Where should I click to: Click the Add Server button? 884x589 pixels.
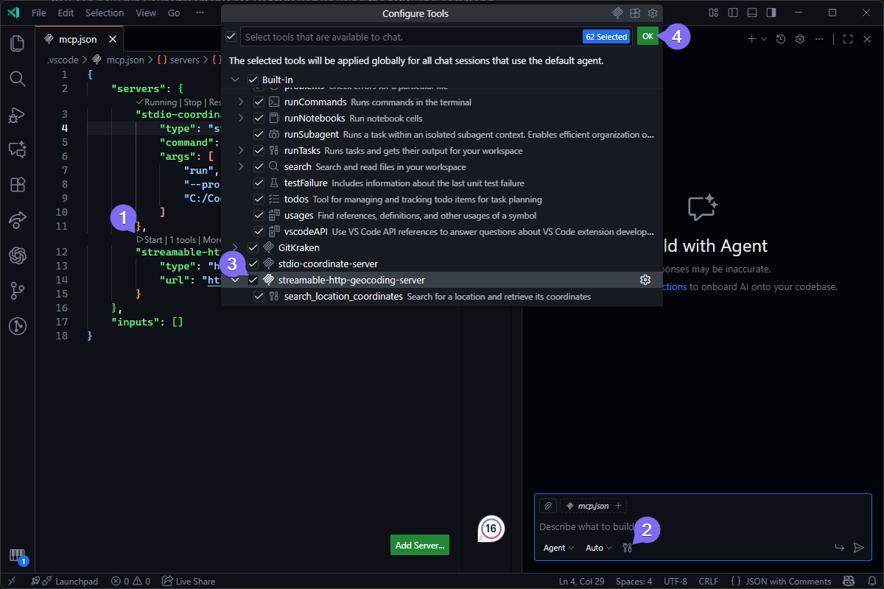pyautogui.click(x=419, y=545)
